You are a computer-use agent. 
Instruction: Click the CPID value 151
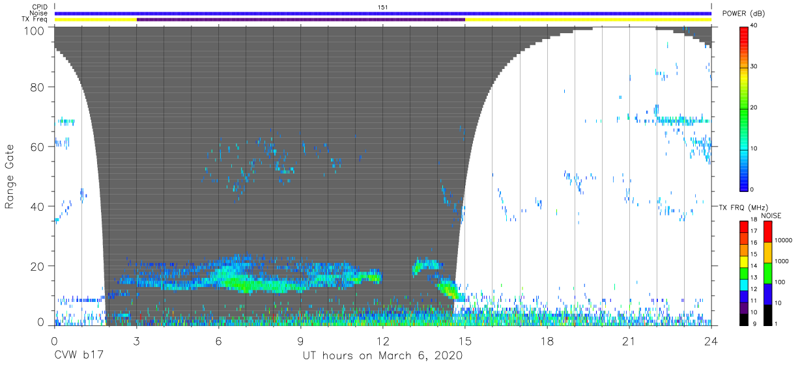[x=383, y=7]
